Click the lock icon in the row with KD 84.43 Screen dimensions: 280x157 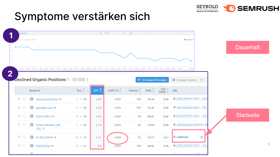coord(174,116)
